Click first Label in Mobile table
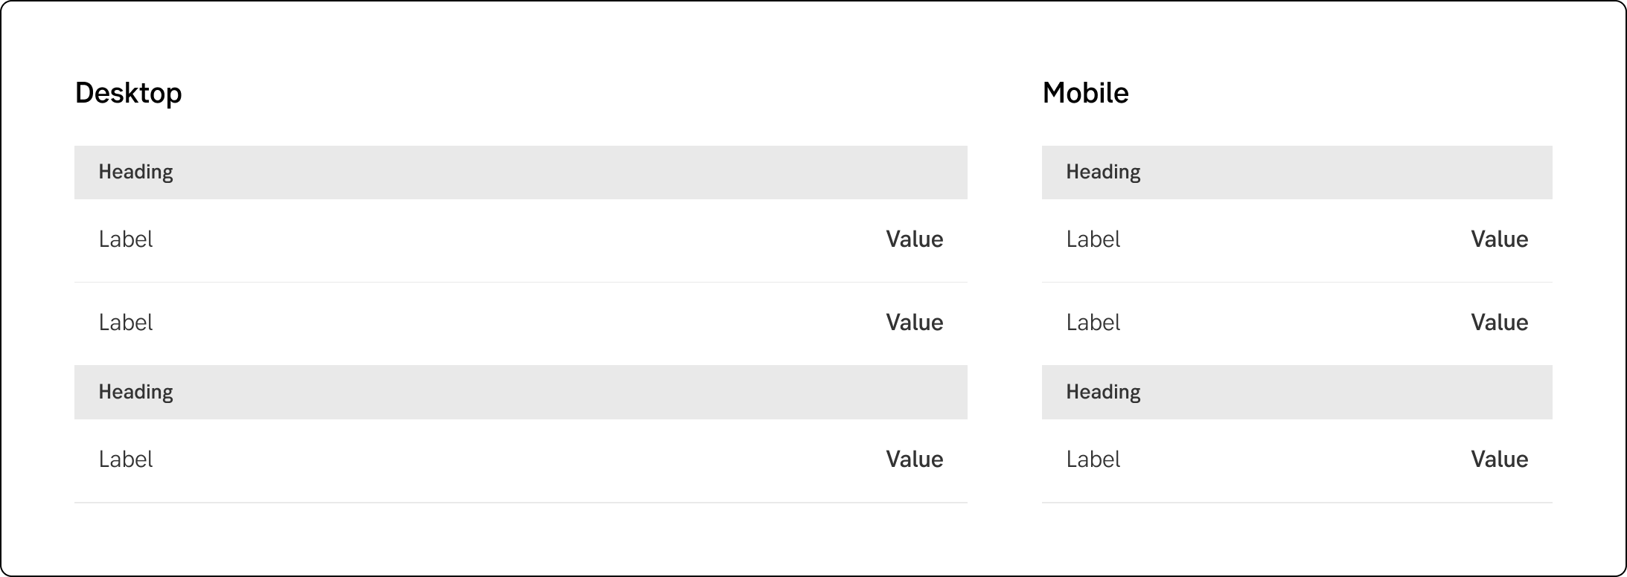The width and height of the screenshot is (1627, 577). click(1093, 239)
